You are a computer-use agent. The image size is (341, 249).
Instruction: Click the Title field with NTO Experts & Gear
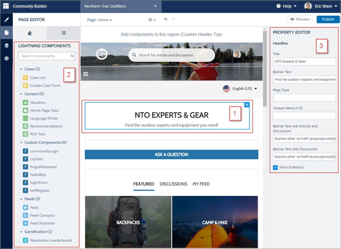click(304, 62)
